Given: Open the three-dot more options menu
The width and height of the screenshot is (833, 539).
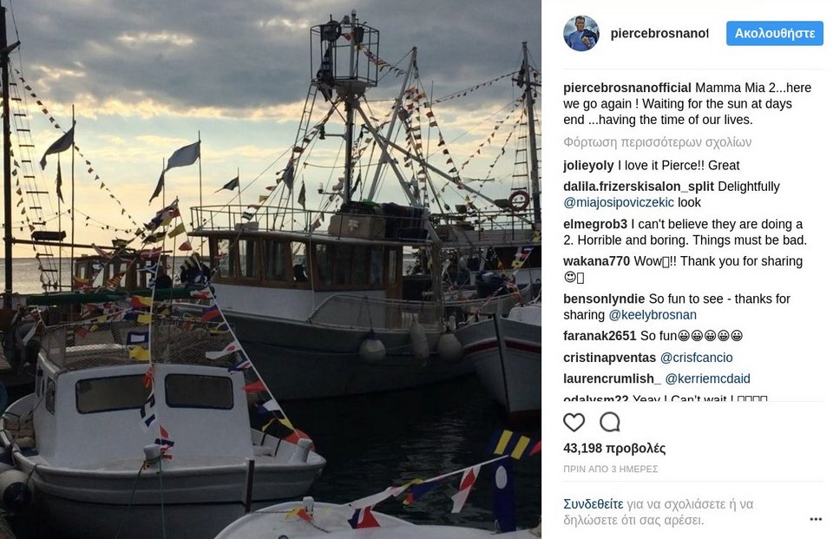Looking at the screenshot, I should tap(816, 519).
